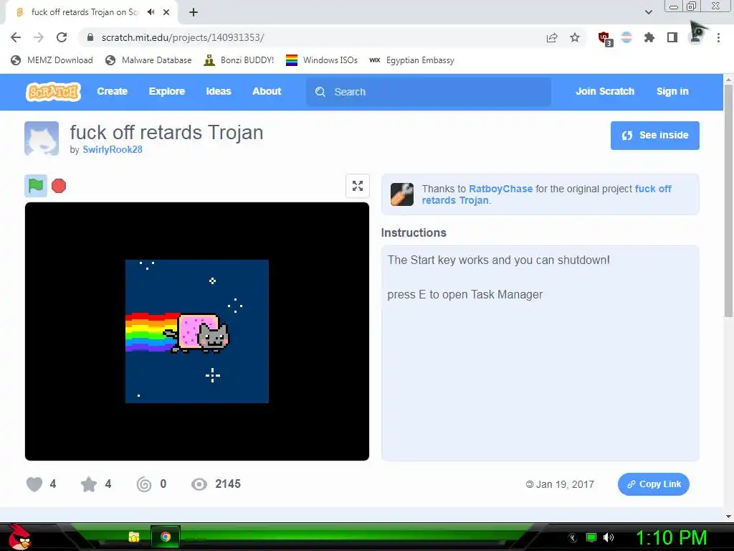
Task: Click the network monitor tray icon
Action: 591,537
